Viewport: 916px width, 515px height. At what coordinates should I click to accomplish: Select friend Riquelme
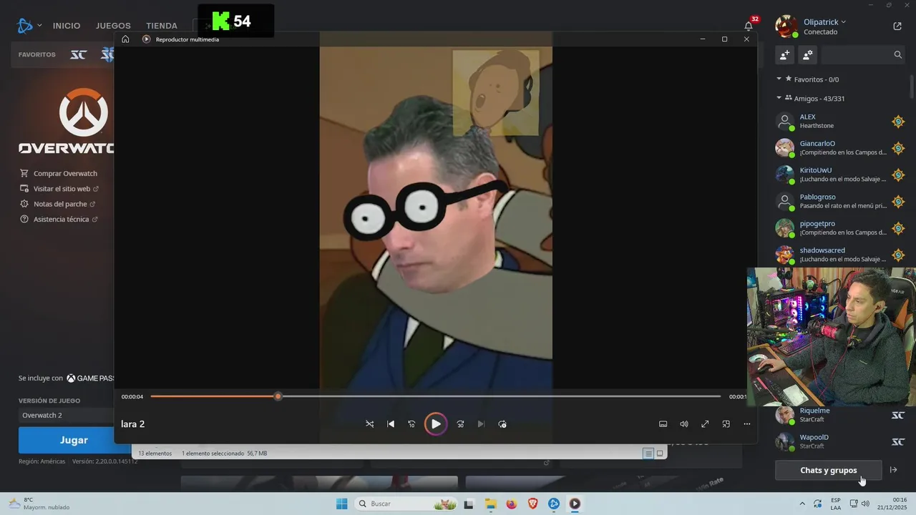tap(841, 415)
